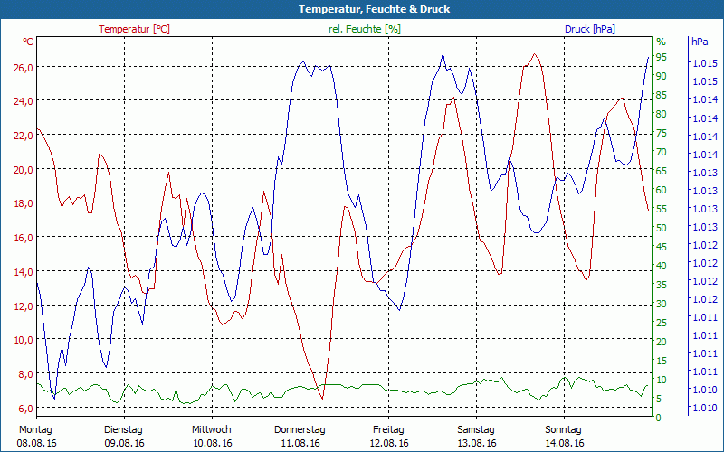Click the chart title 'Temperatur, Feuchte & Druck'
Screen dimensions: 724x452
pos(361,9)
